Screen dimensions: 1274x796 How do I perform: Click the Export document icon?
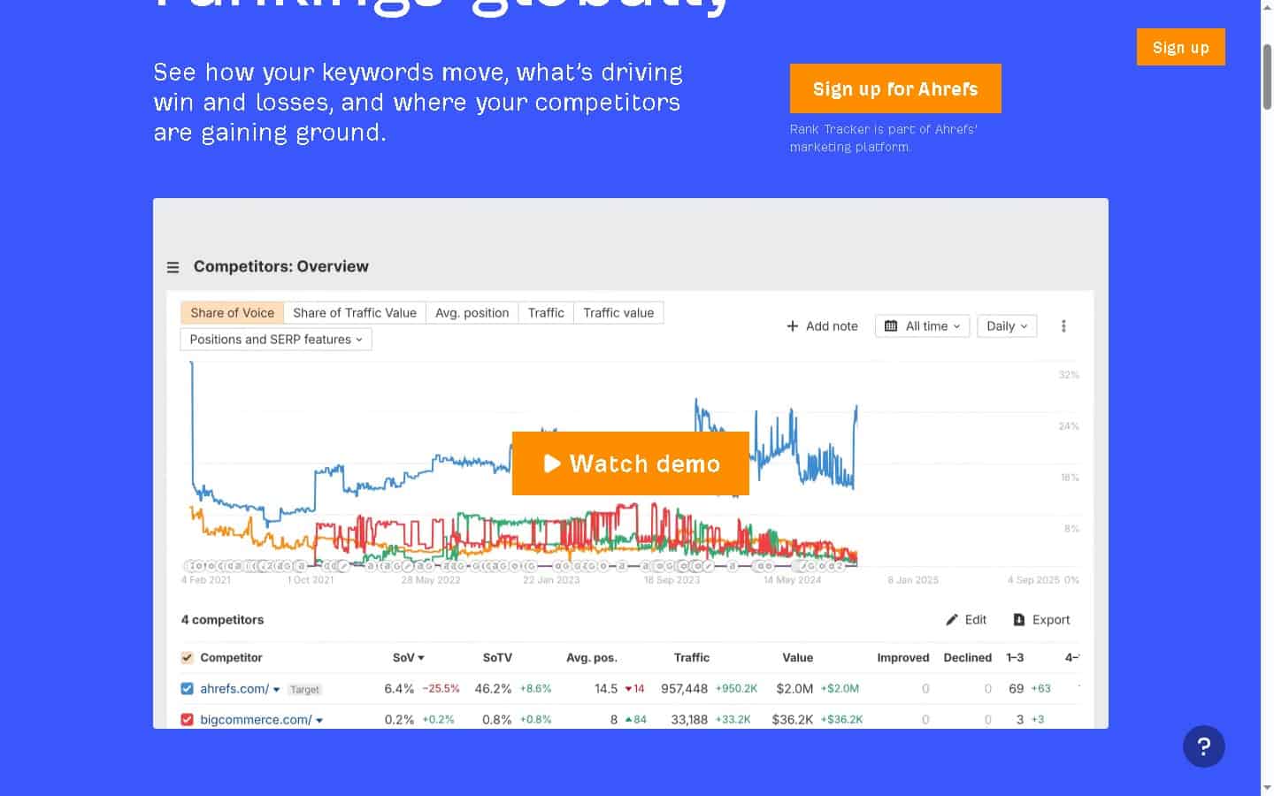(x=1020, y=619)
